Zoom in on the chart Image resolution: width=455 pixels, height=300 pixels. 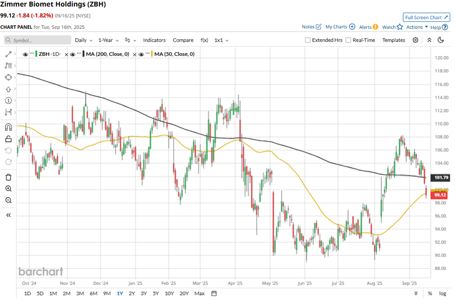click(8, 189)
